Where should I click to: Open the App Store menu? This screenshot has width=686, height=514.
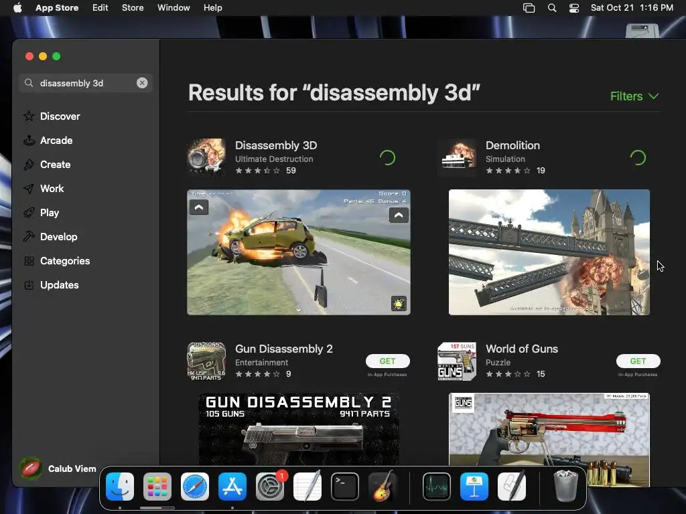[x=57, y=7]
